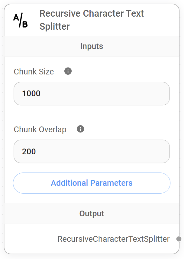Screen dimensions: 184x259
Task: Click the info icon beside Chunk Overlap
Action: [80, 129]
